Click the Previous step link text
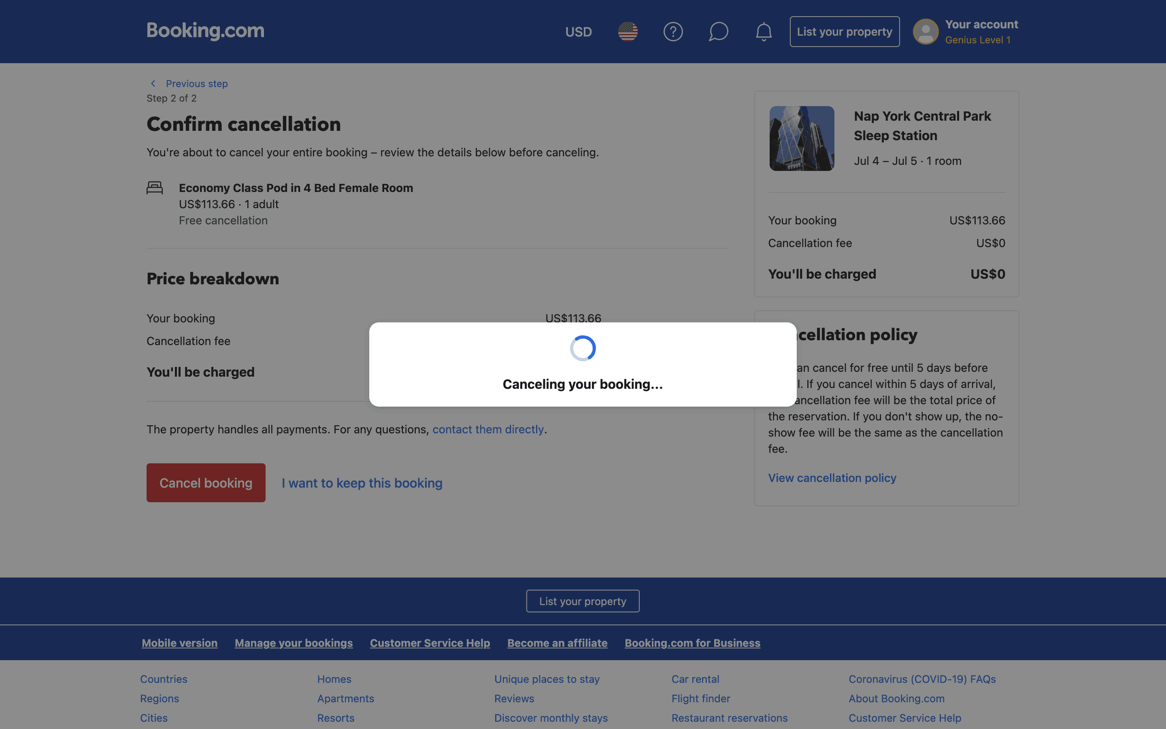The width and height of the screenshot is (1166, 729). 197,83
